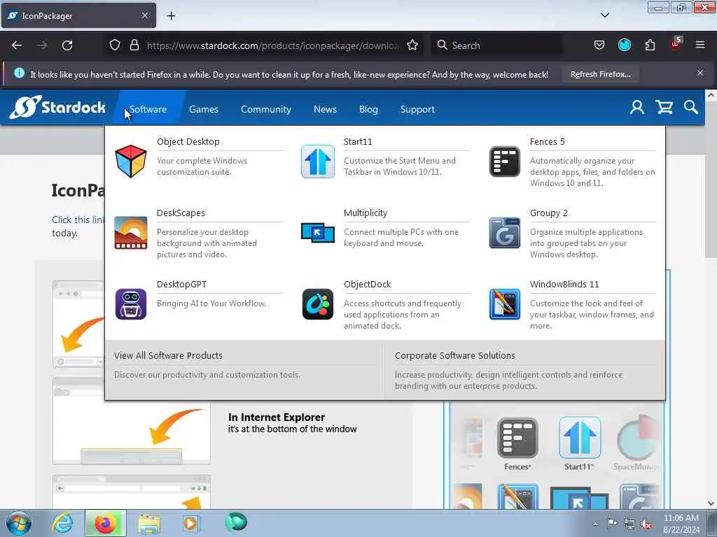Click the ObjectDock icon
Screen dimensions: 717x537
tap(318, 304)
